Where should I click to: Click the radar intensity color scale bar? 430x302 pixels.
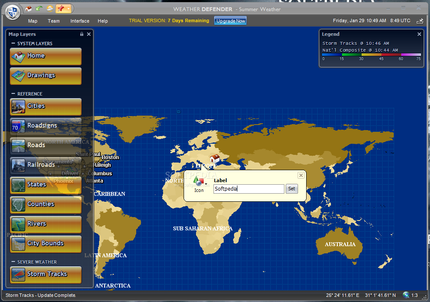tap(371, 55)
